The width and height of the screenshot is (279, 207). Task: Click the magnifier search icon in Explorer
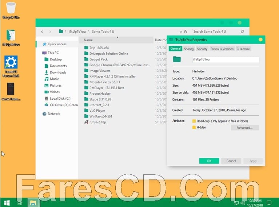(242, 32)
